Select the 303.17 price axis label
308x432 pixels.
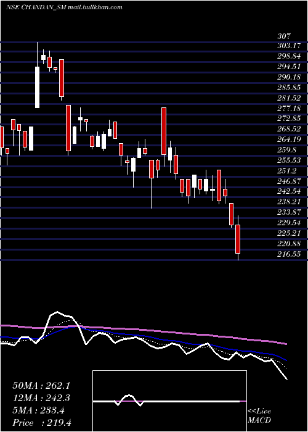[x=289, y=46]
